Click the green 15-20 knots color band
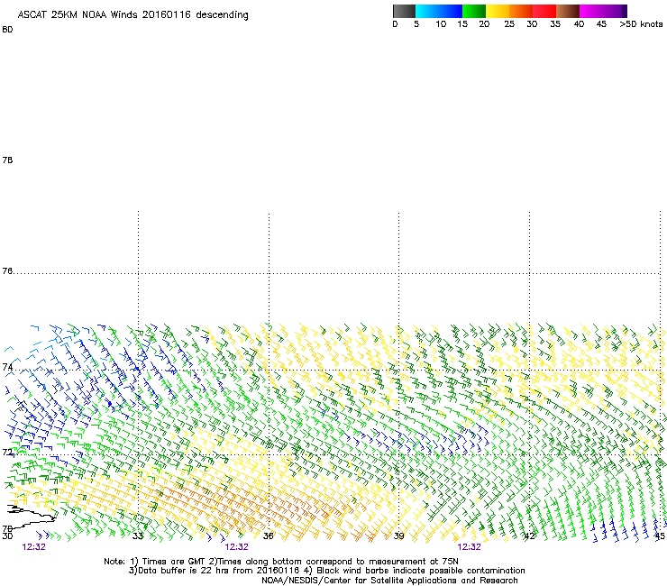Image resolution: width=667 pixels, height=586 pixels. coord(474,11)
